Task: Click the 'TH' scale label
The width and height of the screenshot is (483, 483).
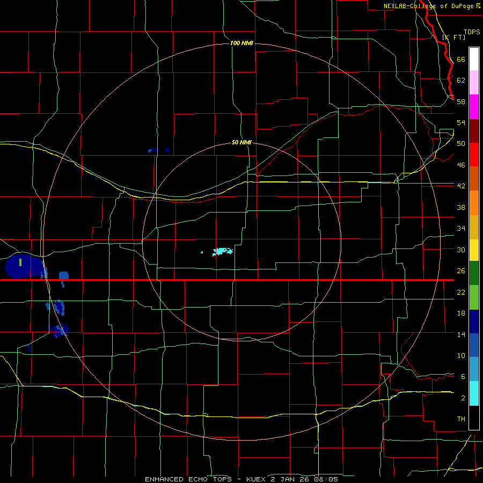Action: (461, 419)
